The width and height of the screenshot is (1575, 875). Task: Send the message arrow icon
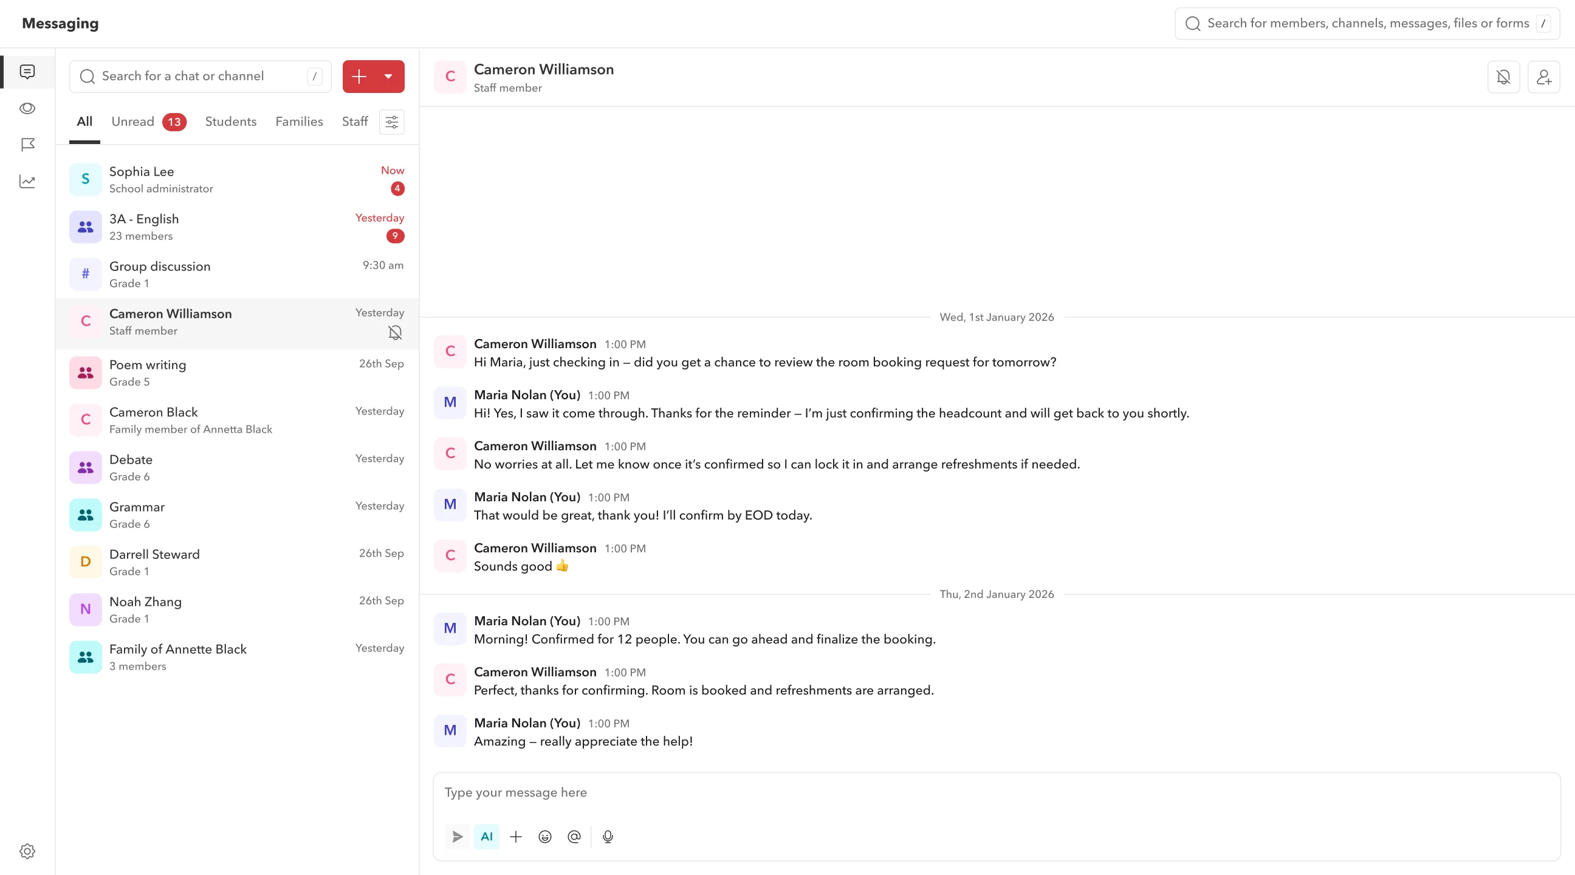(458, 837)
